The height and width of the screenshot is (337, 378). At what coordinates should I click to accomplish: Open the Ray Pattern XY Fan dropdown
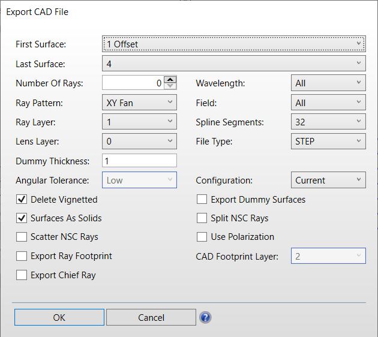pyautogui.click(x=139, y=103)
